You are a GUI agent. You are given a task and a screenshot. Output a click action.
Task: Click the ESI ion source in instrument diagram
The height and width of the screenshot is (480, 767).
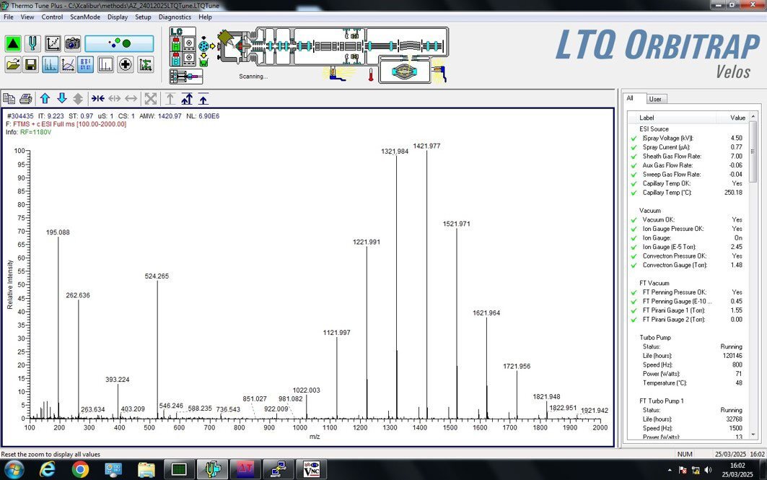click(x=234, y=46)
